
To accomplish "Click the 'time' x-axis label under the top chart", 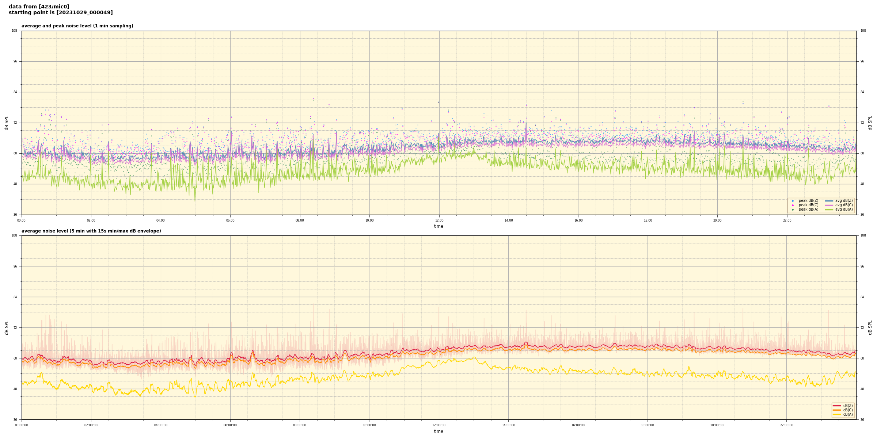I will tap(438, 226).
